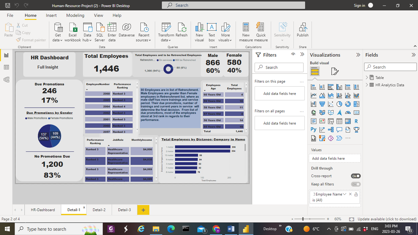Click the Refresh icon in Queries group
The width and height of the screenshot is (418, 235).
[x=181, y=31]
